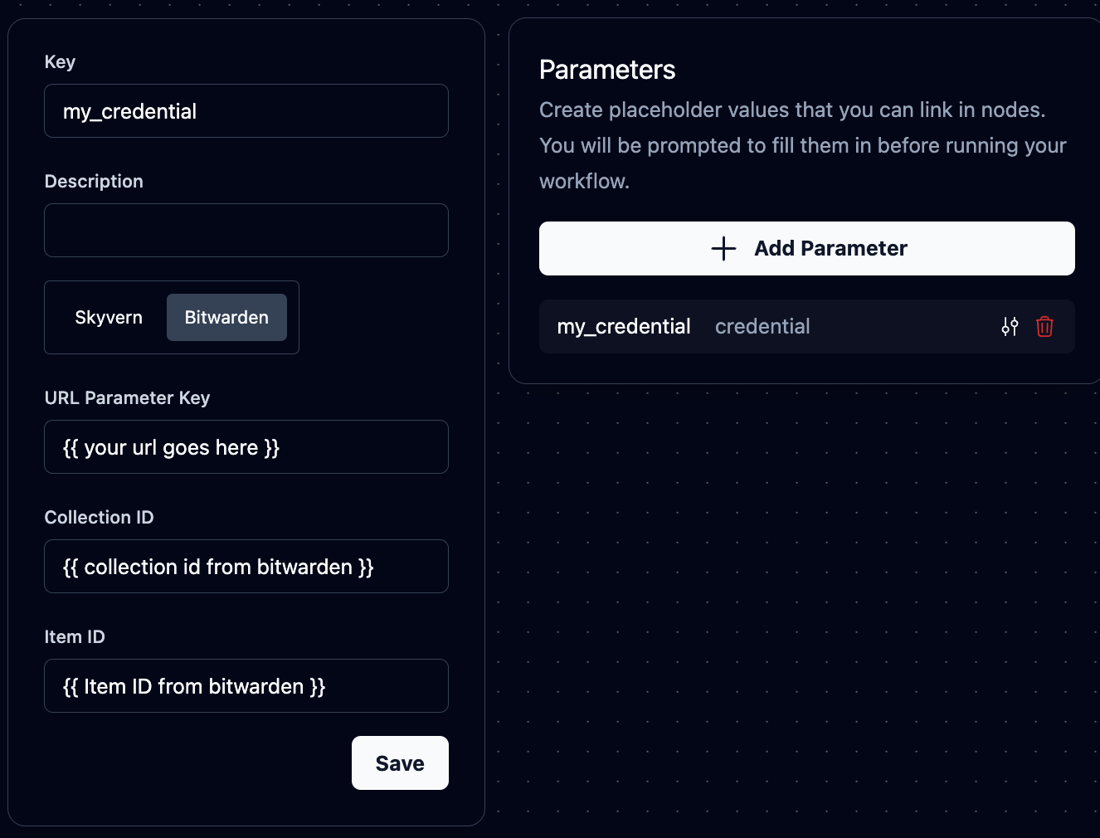Select the my_credential parameter row

(x=747, y=326)
